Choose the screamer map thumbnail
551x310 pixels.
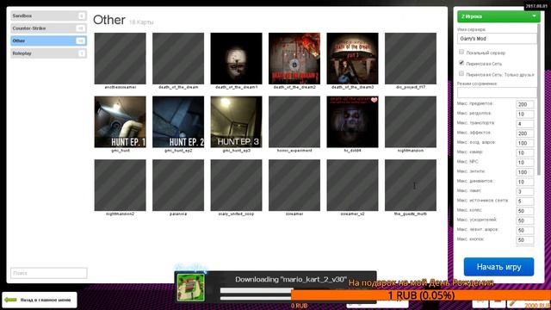pos(294,185)
